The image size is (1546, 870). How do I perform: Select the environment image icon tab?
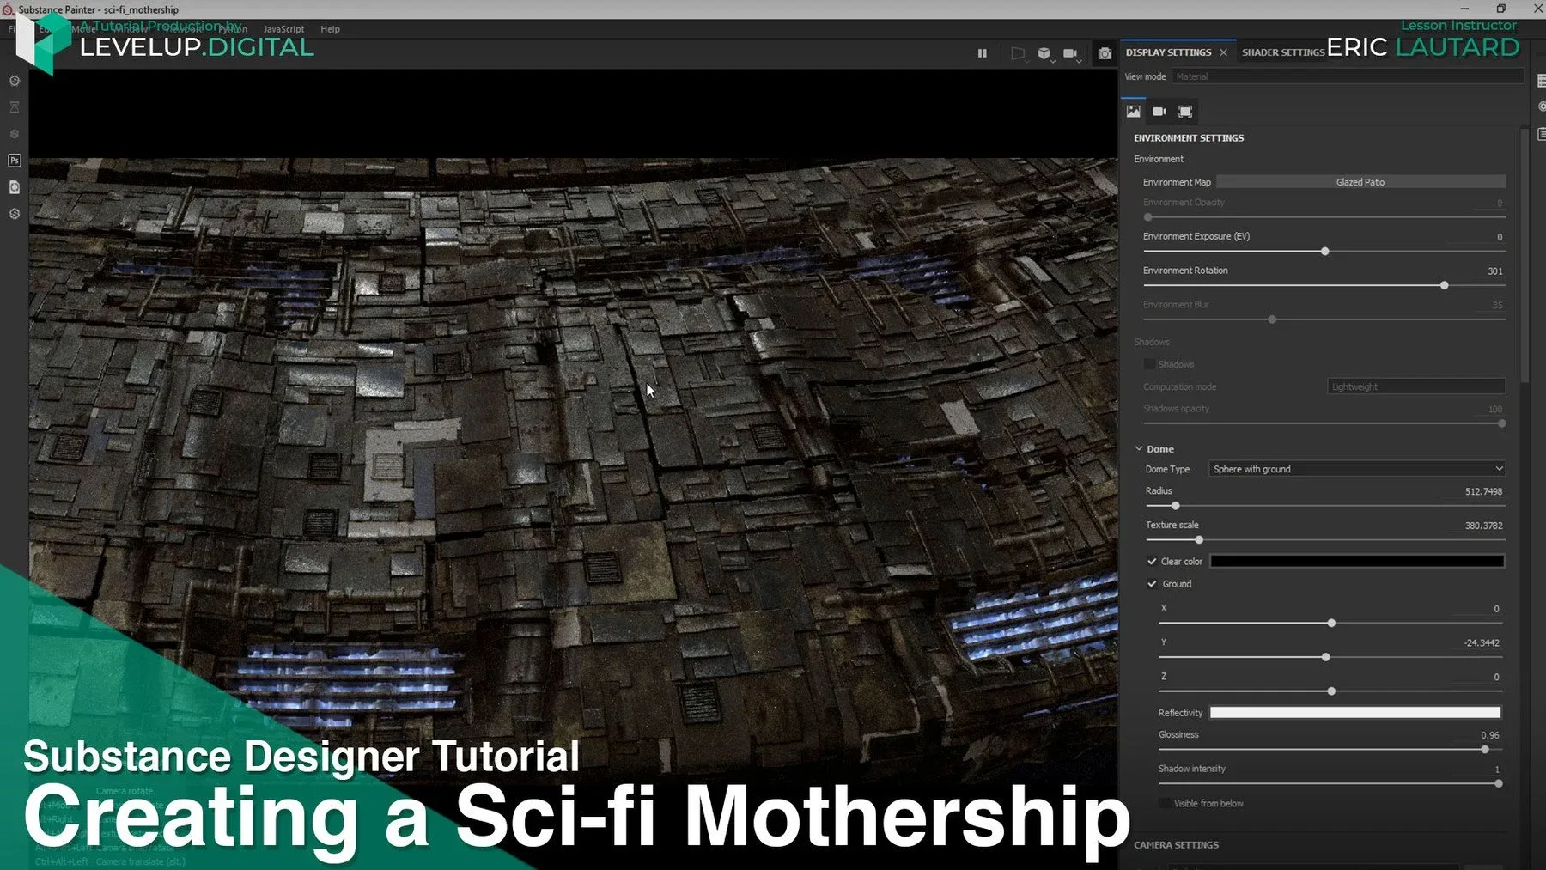(1134, 112)
